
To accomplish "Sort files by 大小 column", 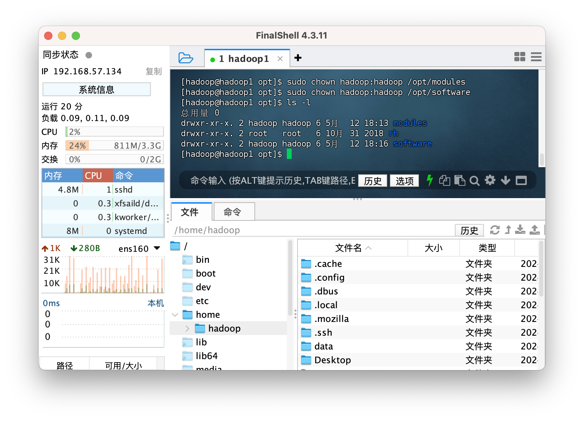I will tap(434, 248).
